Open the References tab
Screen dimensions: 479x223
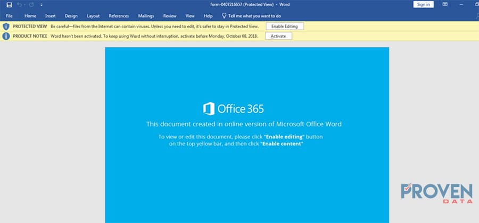click(119, 16)
